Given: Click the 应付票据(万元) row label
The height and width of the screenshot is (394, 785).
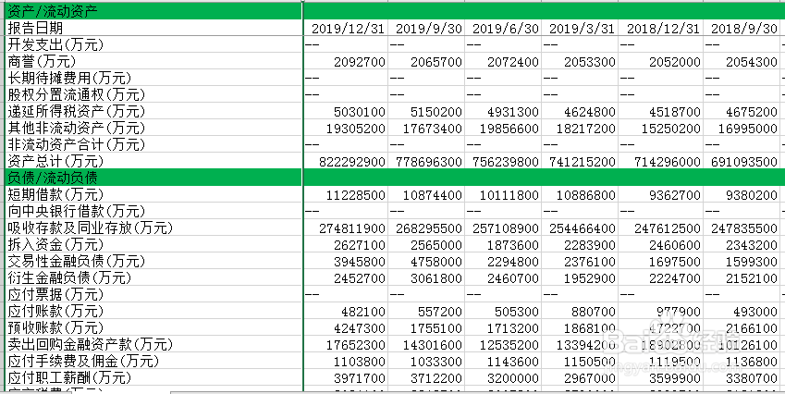Looking at the screenshot, I should [153, 294].
